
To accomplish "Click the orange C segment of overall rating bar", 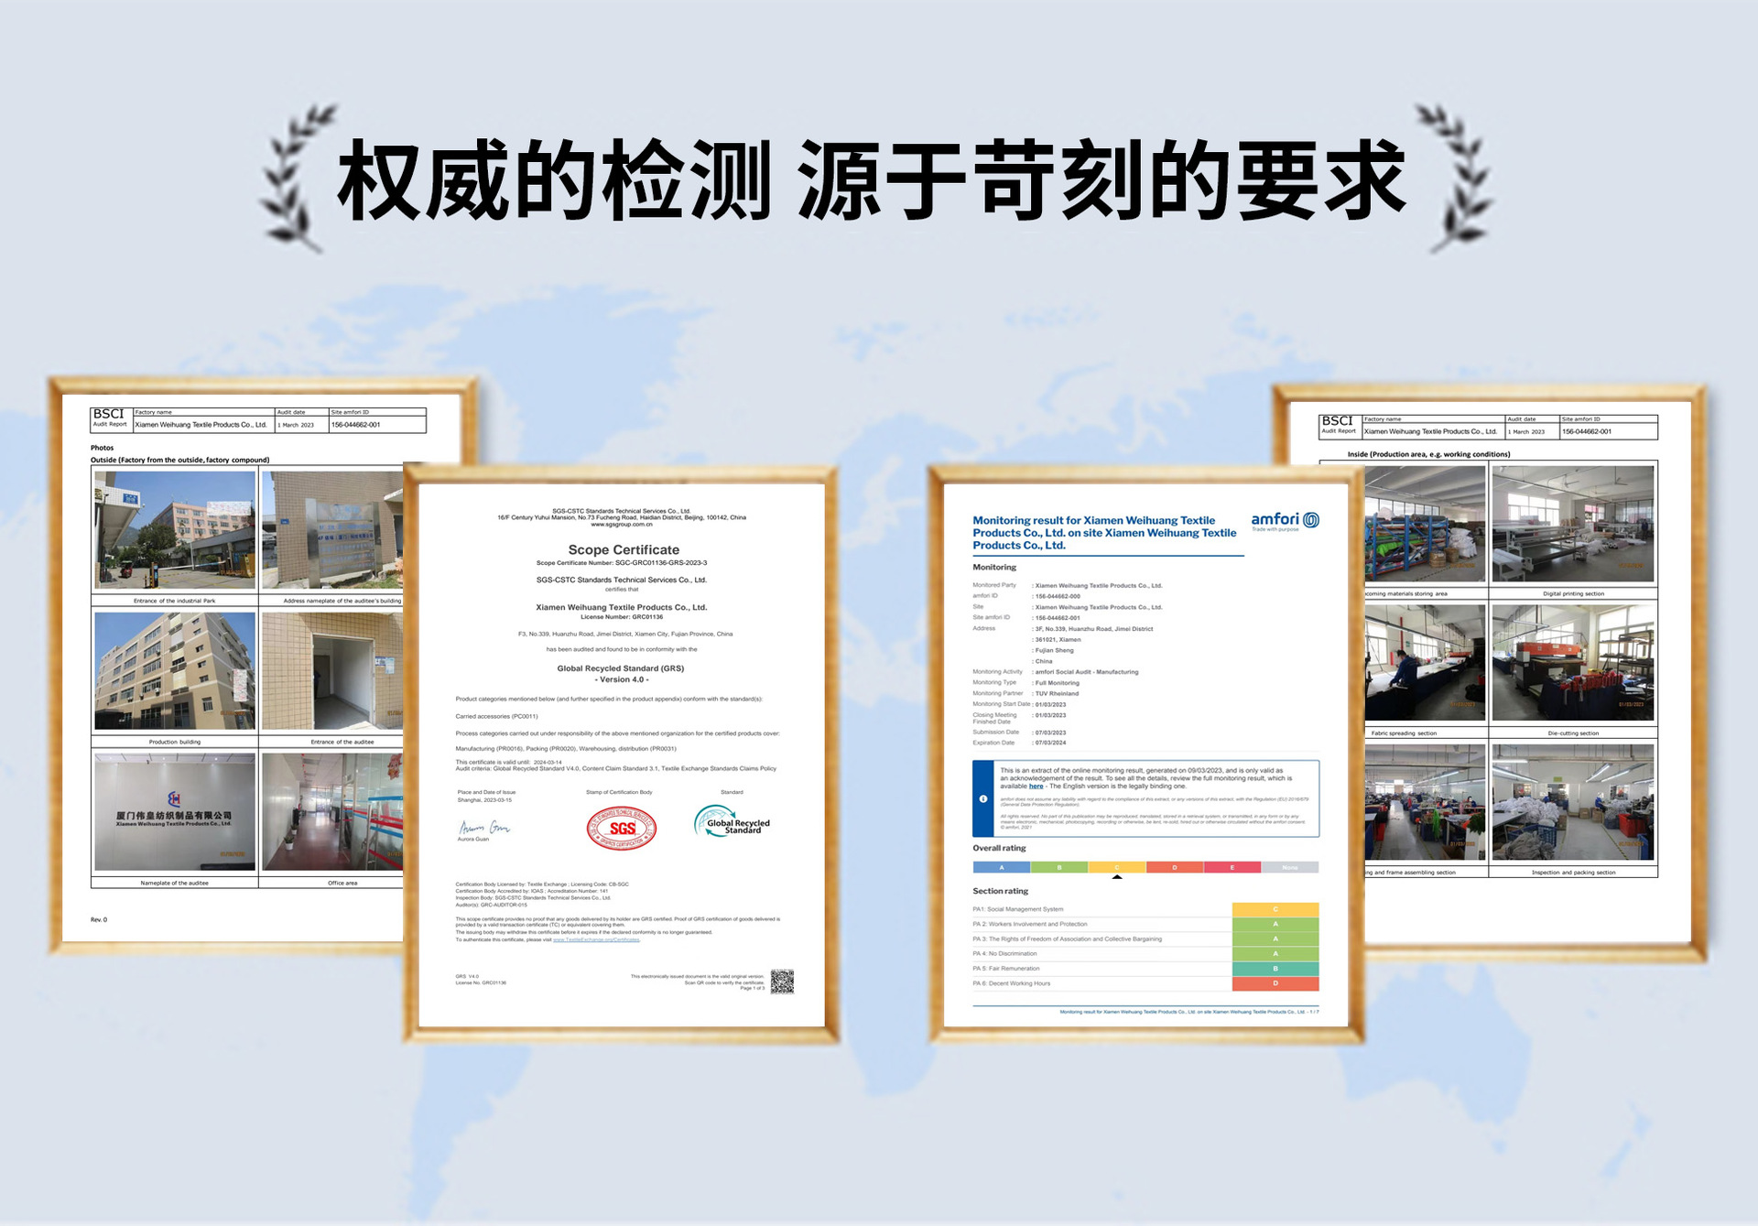I will (x=1116, y=867).
